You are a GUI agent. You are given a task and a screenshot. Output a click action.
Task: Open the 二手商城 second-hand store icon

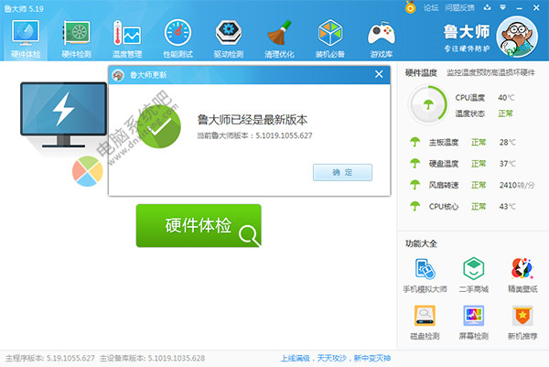473,275
